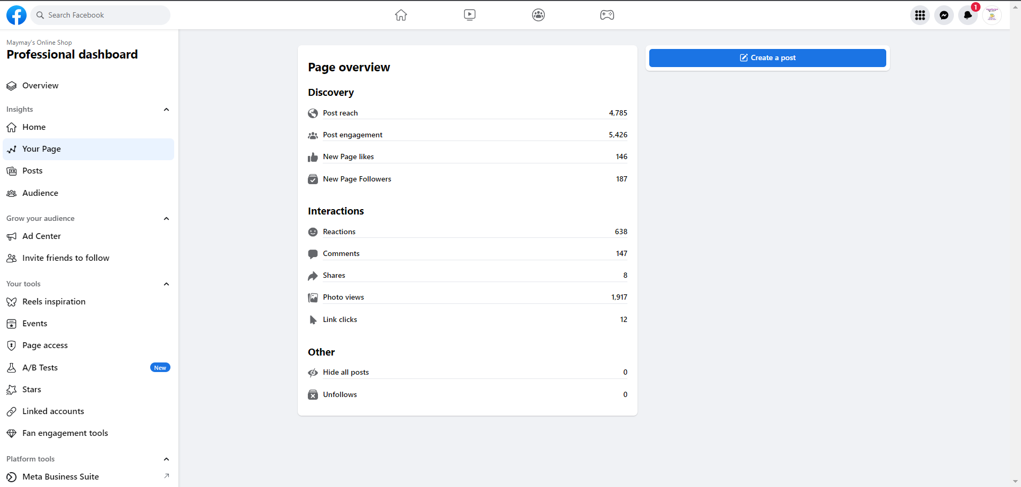The image size is (1021, 487).
Task: Select Posts in the Insights menu
Action: pyautogui.click(x=32, y=171)
